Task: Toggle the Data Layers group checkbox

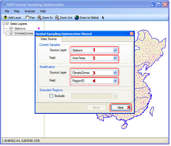Action: tap(7, 23)
